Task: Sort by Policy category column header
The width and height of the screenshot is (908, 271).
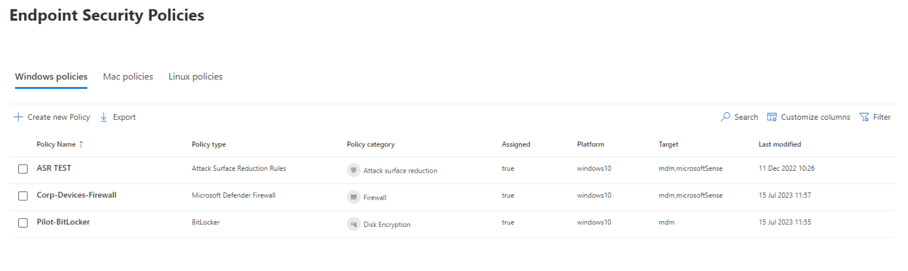Action: tap(371, 144)
